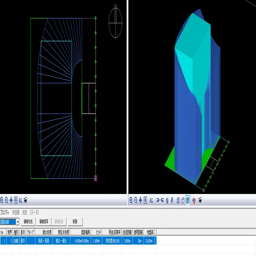Zoom in on the 3D view

tap(131, 200)
